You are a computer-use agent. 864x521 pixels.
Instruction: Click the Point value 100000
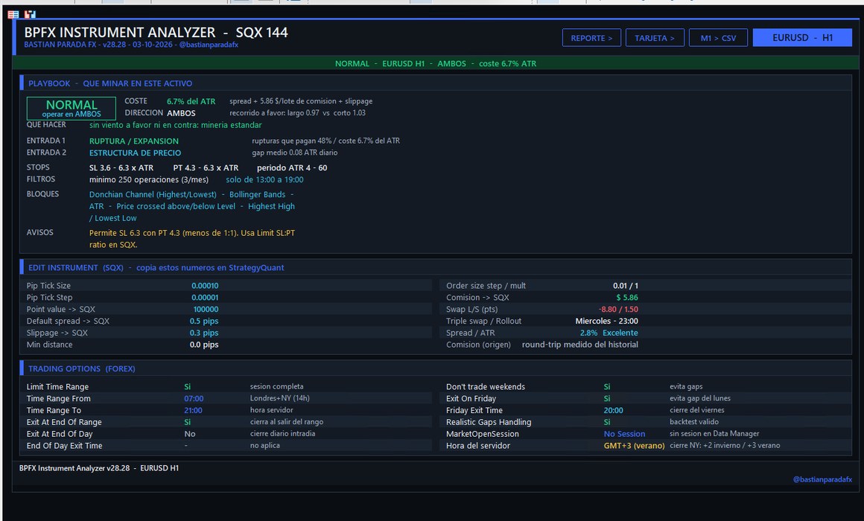[206, 310]
